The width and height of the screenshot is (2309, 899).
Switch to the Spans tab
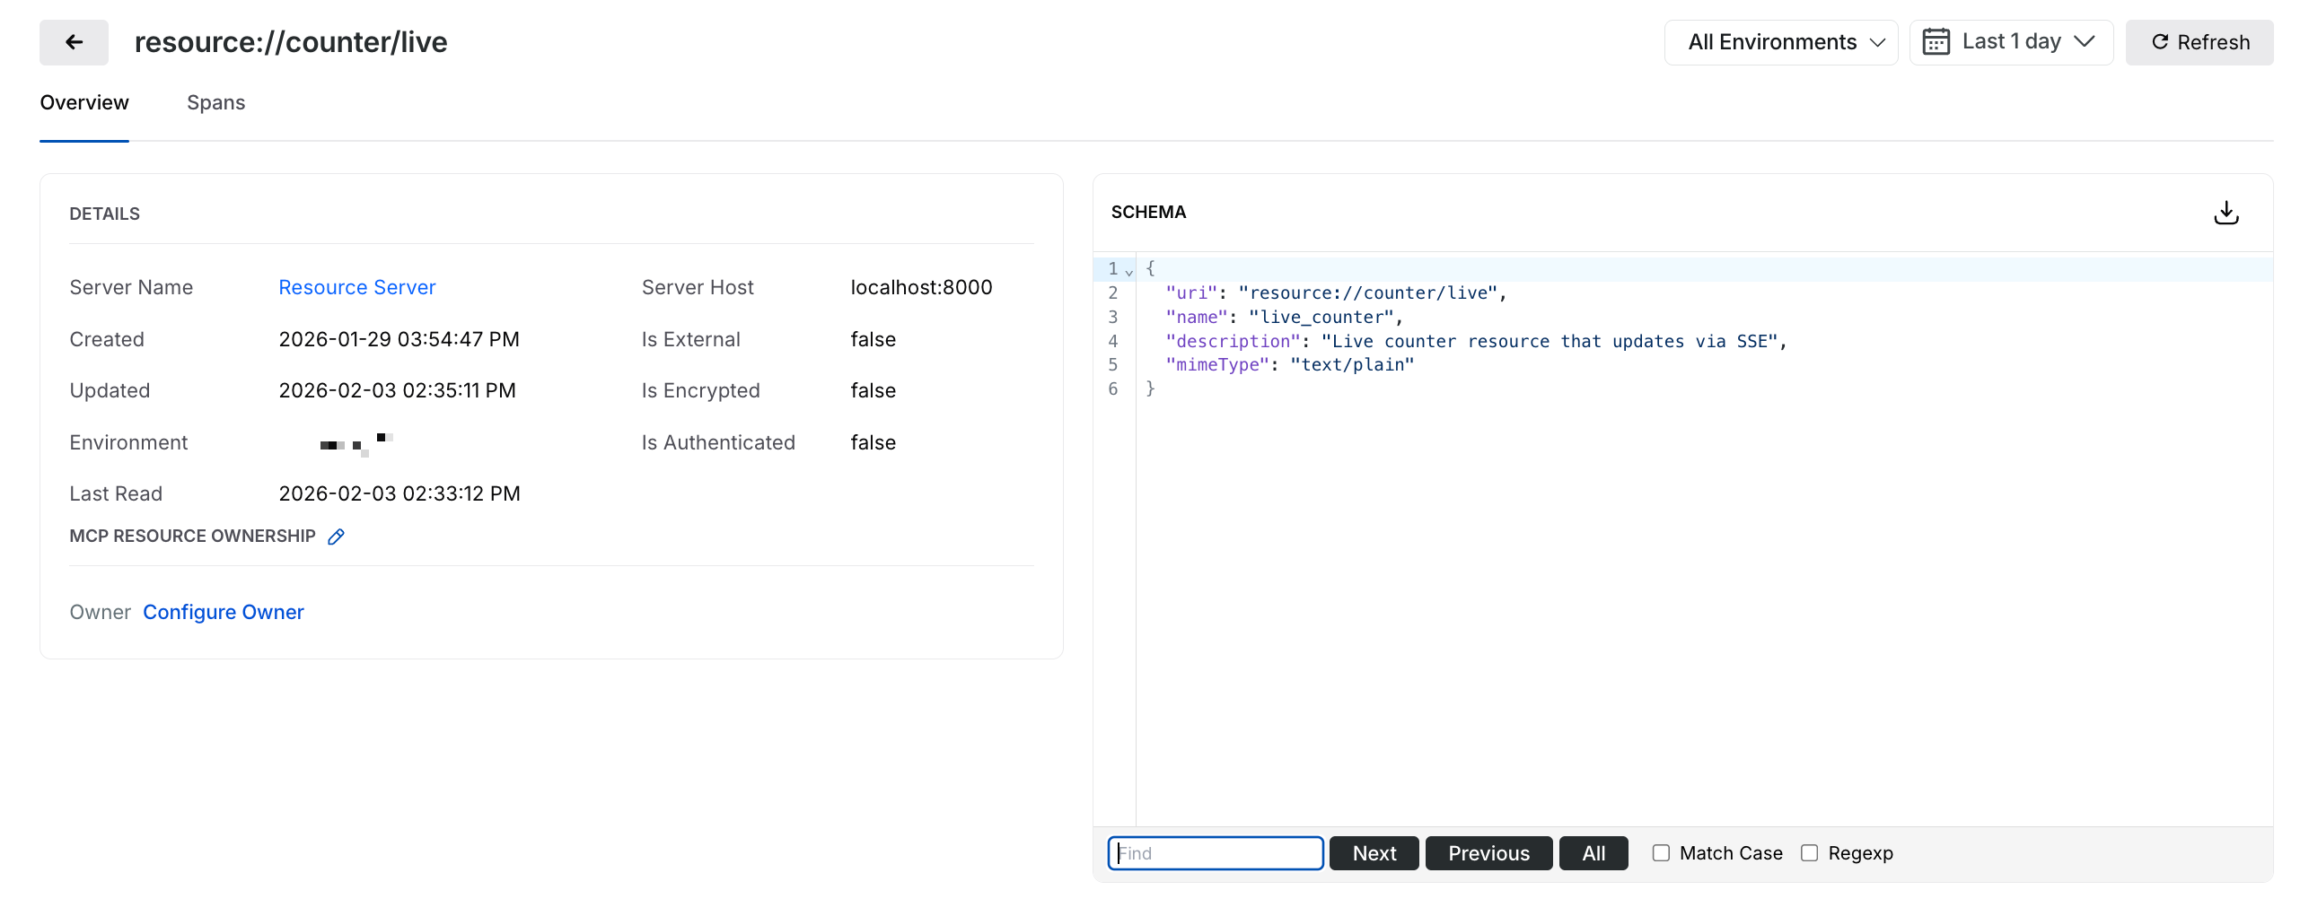pyautogui.click(x=215, y=103)
